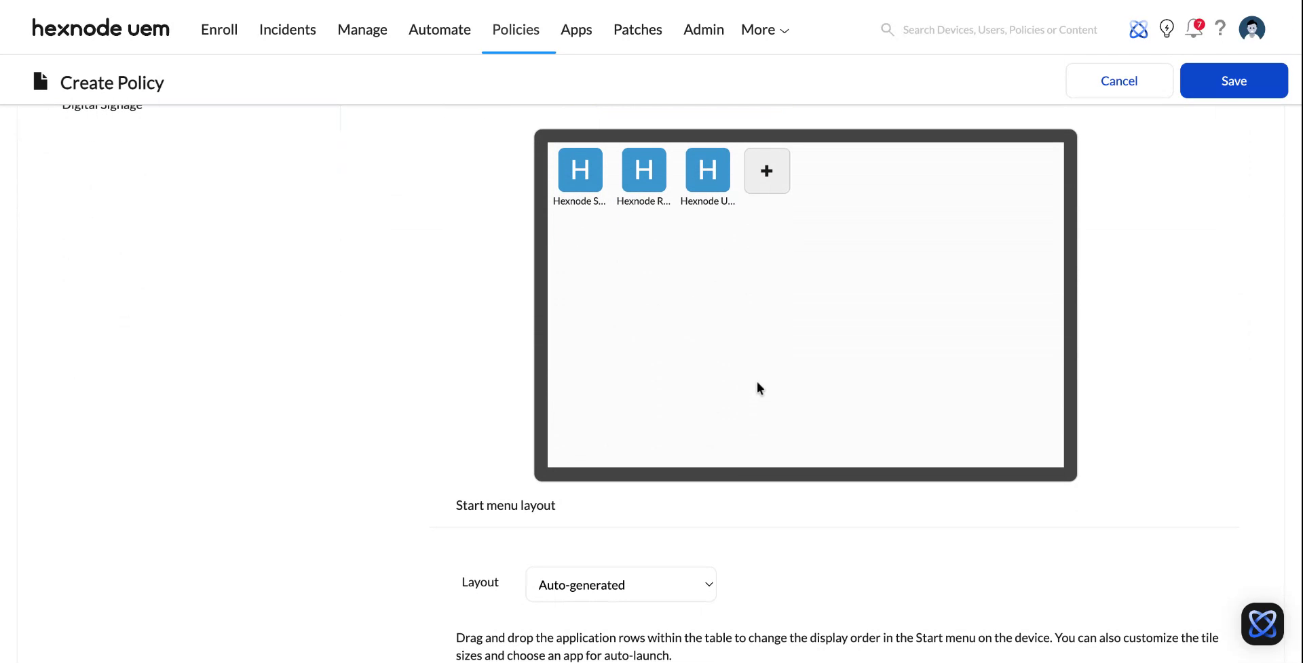Click the Save button

[x=1233, y=80]
